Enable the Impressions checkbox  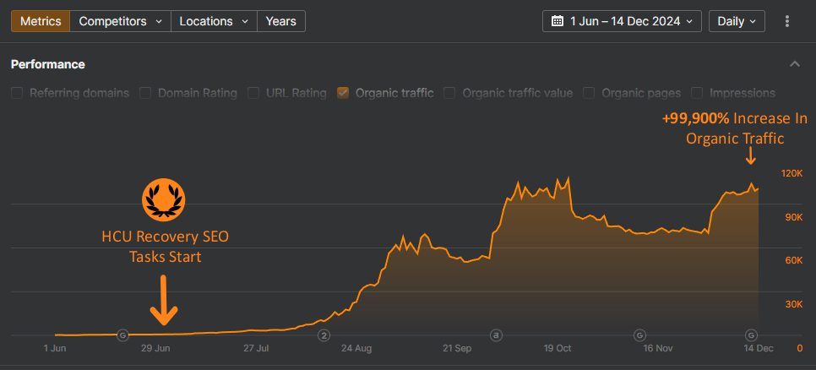pyautogui.click(x=697, y=93)
